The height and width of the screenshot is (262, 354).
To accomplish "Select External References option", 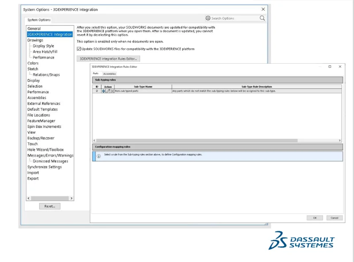I will tap(44, 104).
